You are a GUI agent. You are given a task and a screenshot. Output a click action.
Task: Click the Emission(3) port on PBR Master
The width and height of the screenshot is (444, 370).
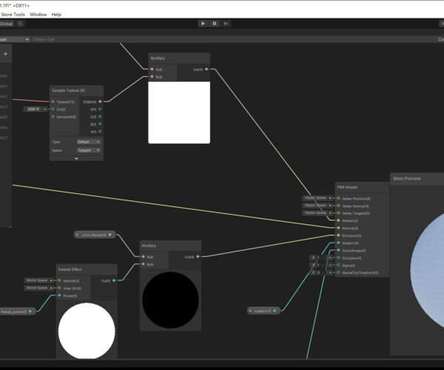[338, 235]
